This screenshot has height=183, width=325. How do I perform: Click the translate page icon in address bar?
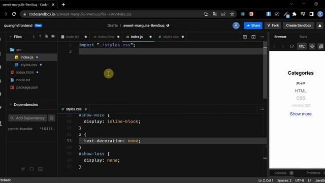pyautogui.click(x=214, y=14)
